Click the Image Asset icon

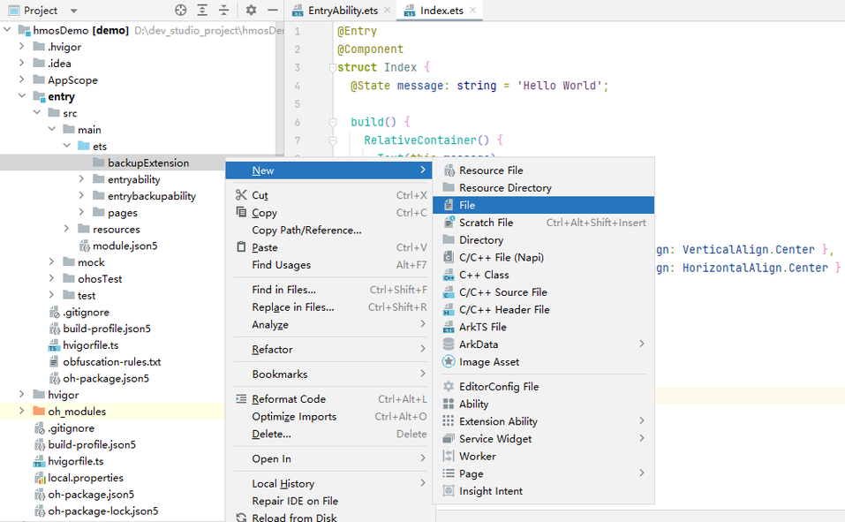449,362
